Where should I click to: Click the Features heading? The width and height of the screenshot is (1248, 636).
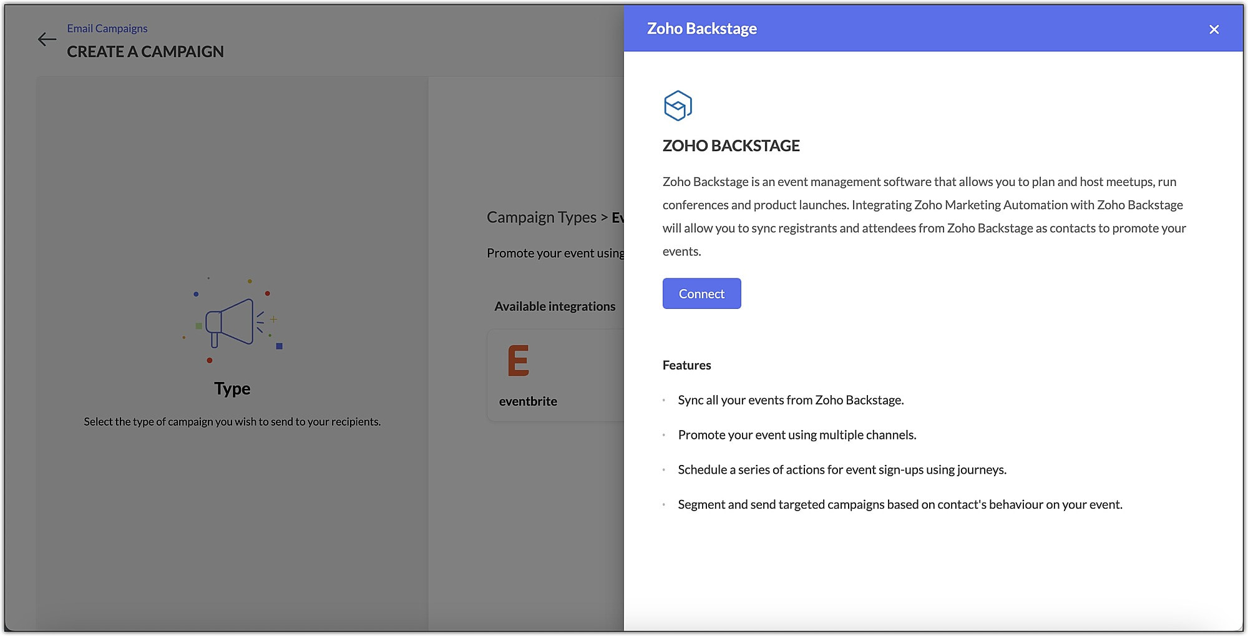pos(686,365)
